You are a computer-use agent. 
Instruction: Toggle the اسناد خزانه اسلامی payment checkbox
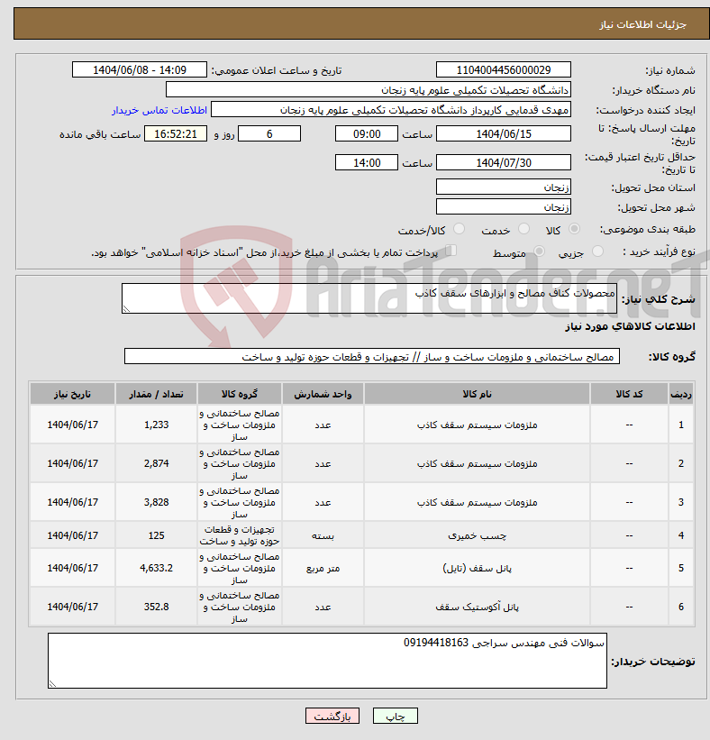[451, 251]
